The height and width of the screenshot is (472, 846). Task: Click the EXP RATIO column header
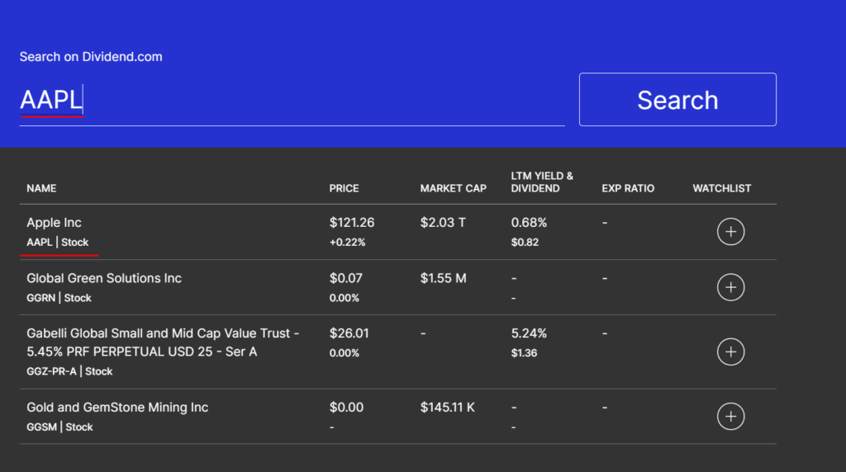tap(628, 188)
